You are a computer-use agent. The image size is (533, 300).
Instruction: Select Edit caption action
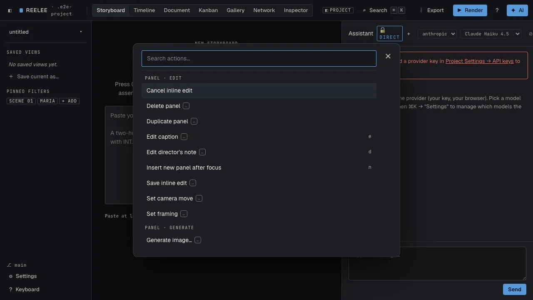click(x=259, y=137)
